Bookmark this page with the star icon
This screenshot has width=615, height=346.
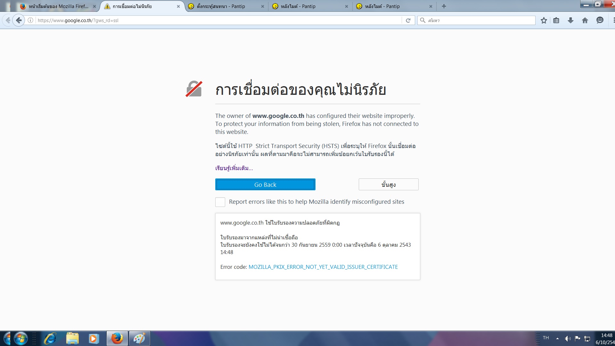[x=544, y=21]
